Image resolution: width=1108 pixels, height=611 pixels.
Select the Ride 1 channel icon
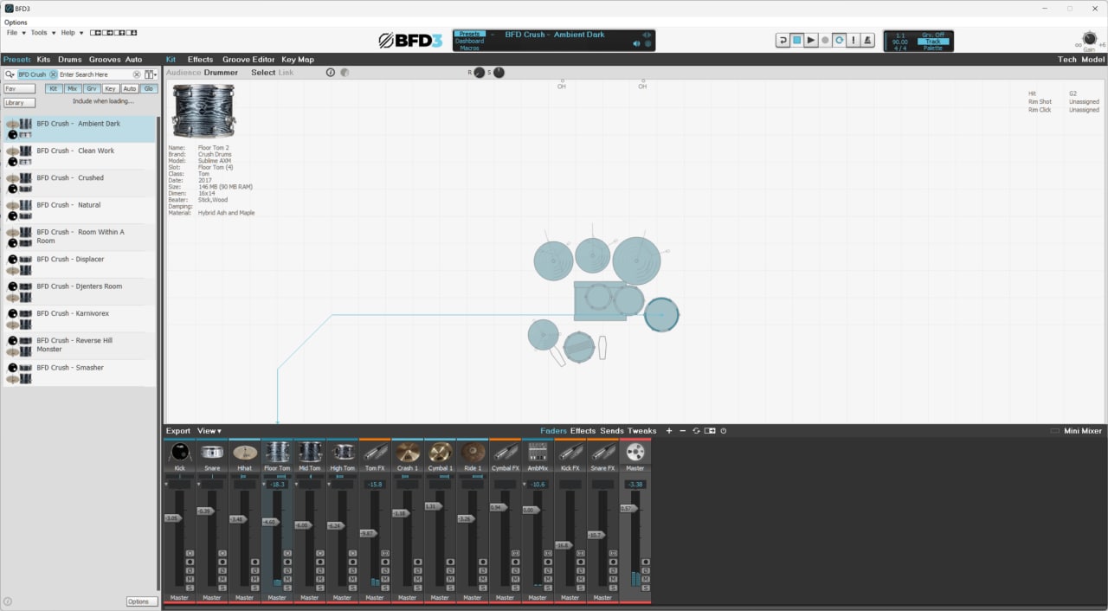coord(473,452)
